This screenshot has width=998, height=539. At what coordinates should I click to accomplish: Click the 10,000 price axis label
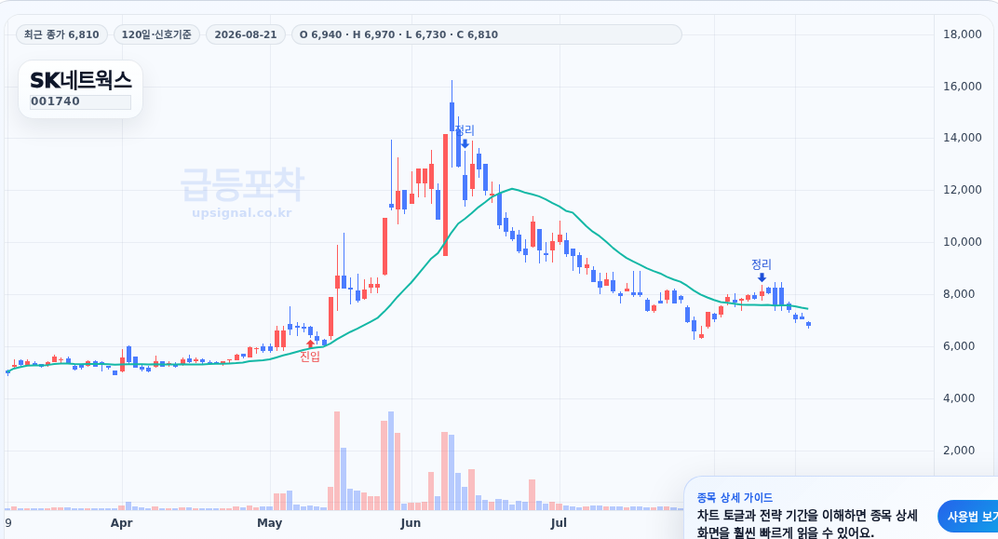point(963,242)
